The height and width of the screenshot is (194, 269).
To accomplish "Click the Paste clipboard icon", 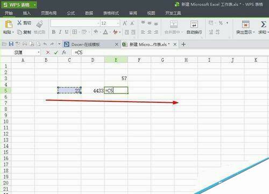I will coord(9,25).
